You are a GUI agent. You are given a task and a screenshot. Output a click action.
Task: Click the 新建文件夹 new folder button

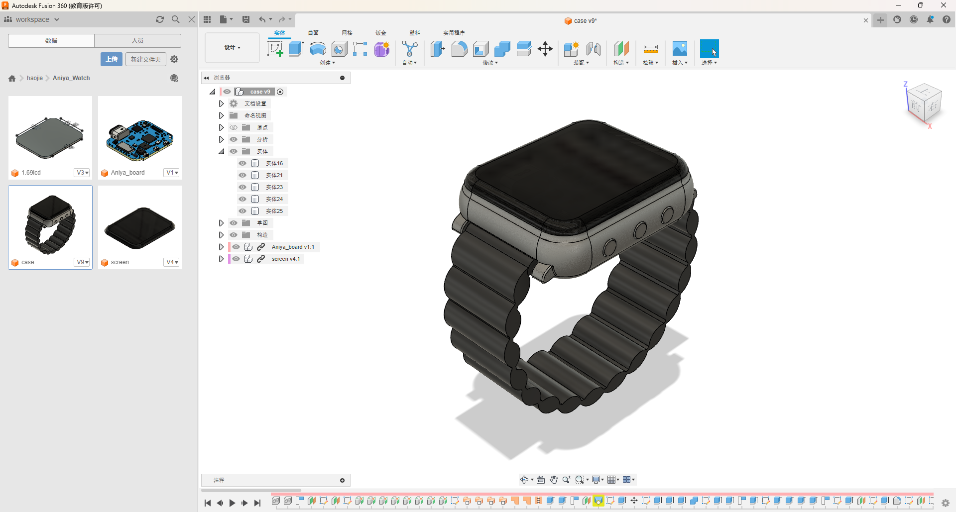pos(145,59)
